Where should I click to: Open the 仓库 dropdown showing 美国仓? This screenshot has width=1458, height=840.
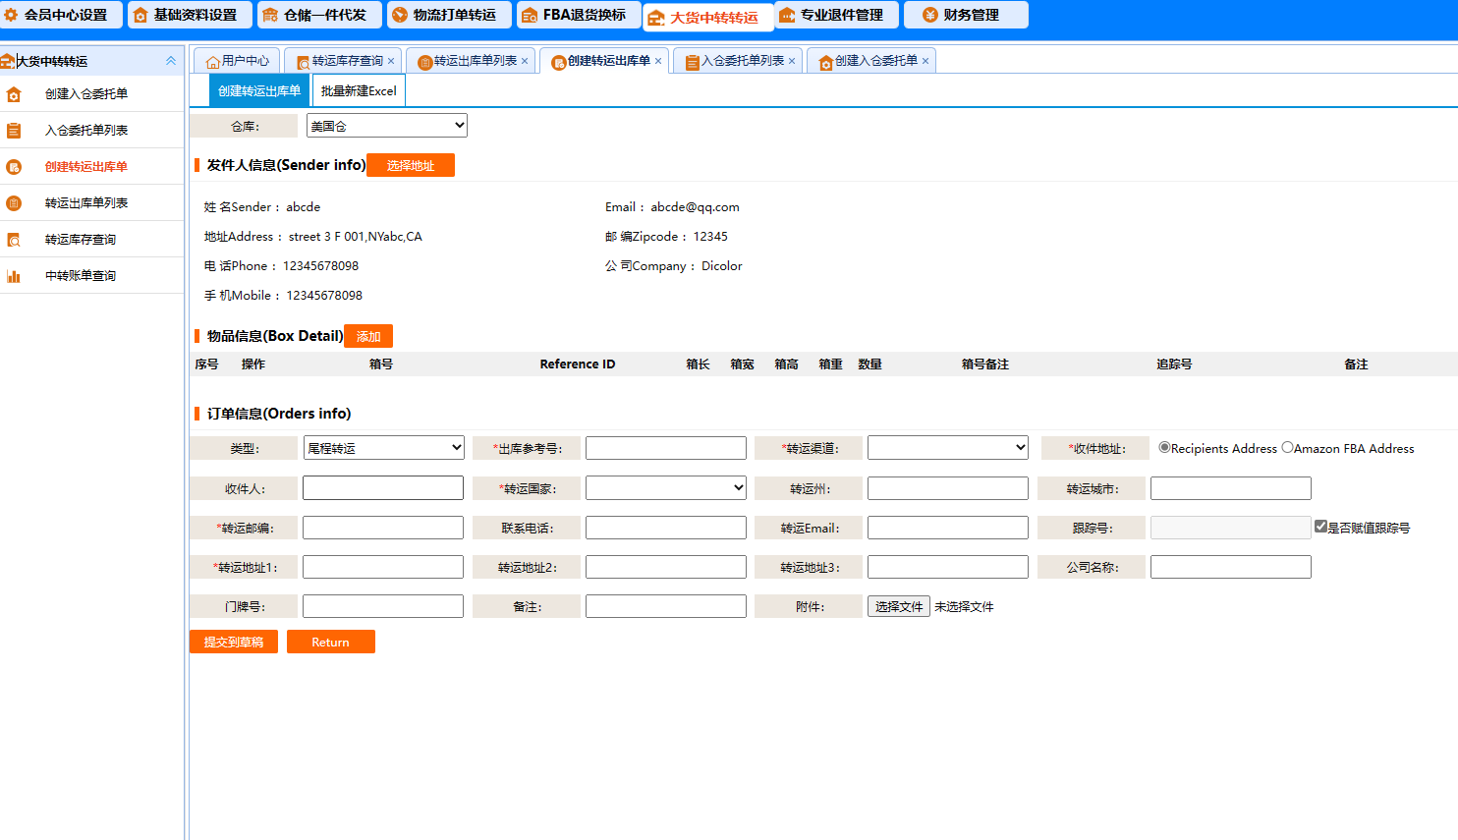[387, 126]
